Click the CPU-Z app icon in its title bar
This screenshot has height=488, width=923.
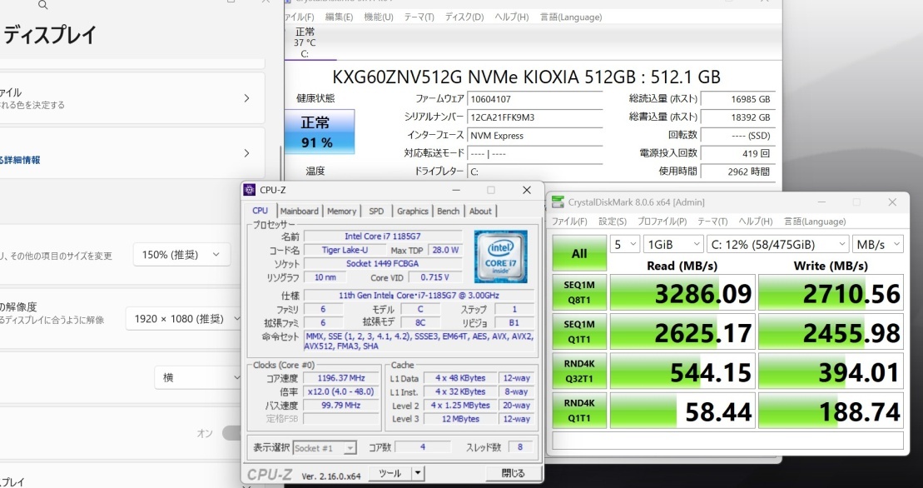pyautogui.click(x=250, y=190)
